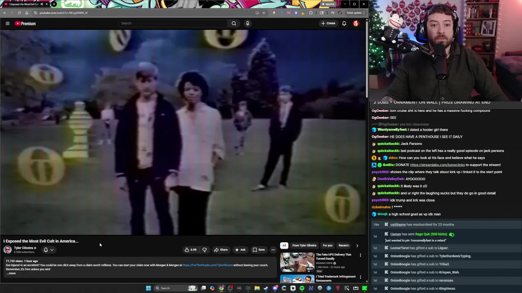Open 'I Tried Trademark Infringement Restaurants' thumbnail
The image size is (522, 293).
[x=297, y=278]
